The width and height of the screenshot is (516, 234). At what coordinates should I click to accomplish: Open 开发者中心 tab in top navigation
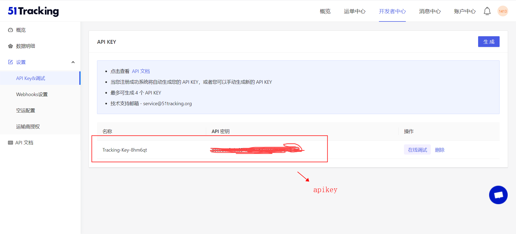(392, 11)
